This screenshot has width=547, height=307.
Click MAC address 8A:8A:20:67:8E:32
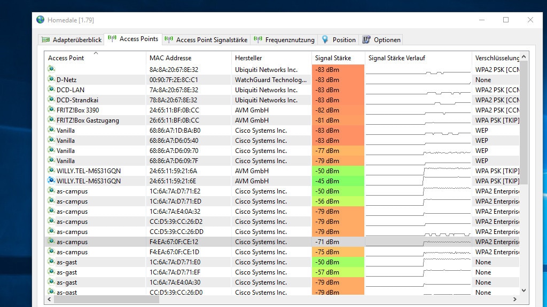tap(174, 70)
